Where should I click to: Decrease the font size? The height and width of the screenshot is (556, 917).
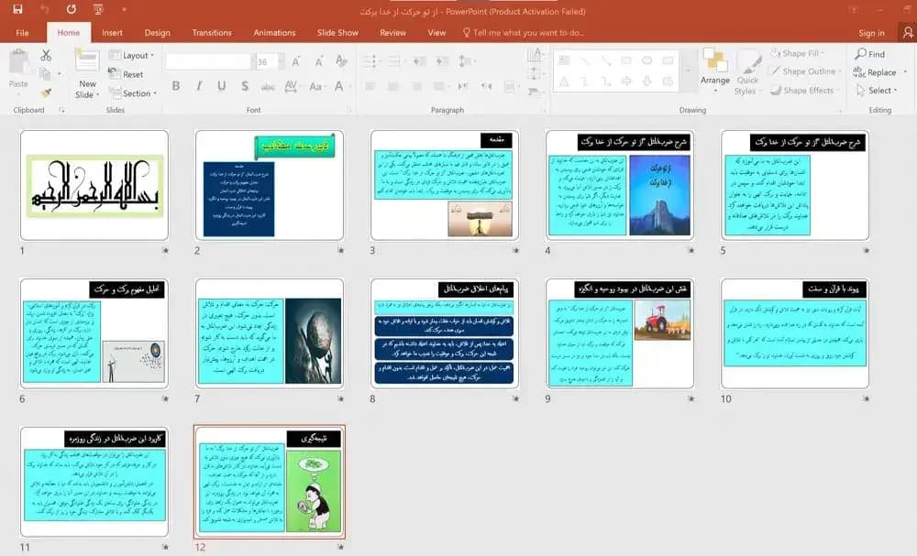click(x=319, y=61)
